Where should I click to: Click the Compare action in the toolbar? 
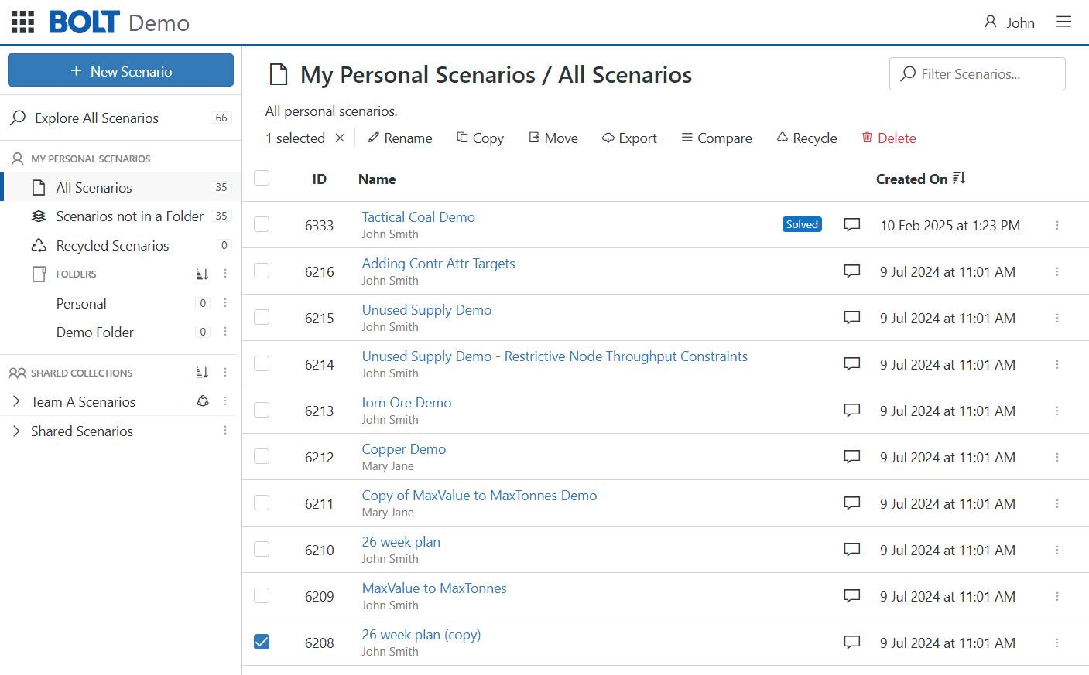(716, 138)
